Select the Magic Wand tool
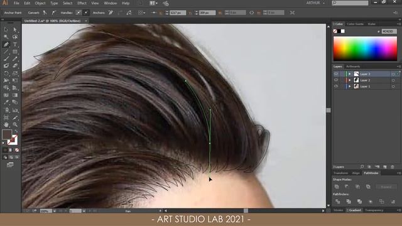The height and width of the screenshot is (226, 402). 6,37
